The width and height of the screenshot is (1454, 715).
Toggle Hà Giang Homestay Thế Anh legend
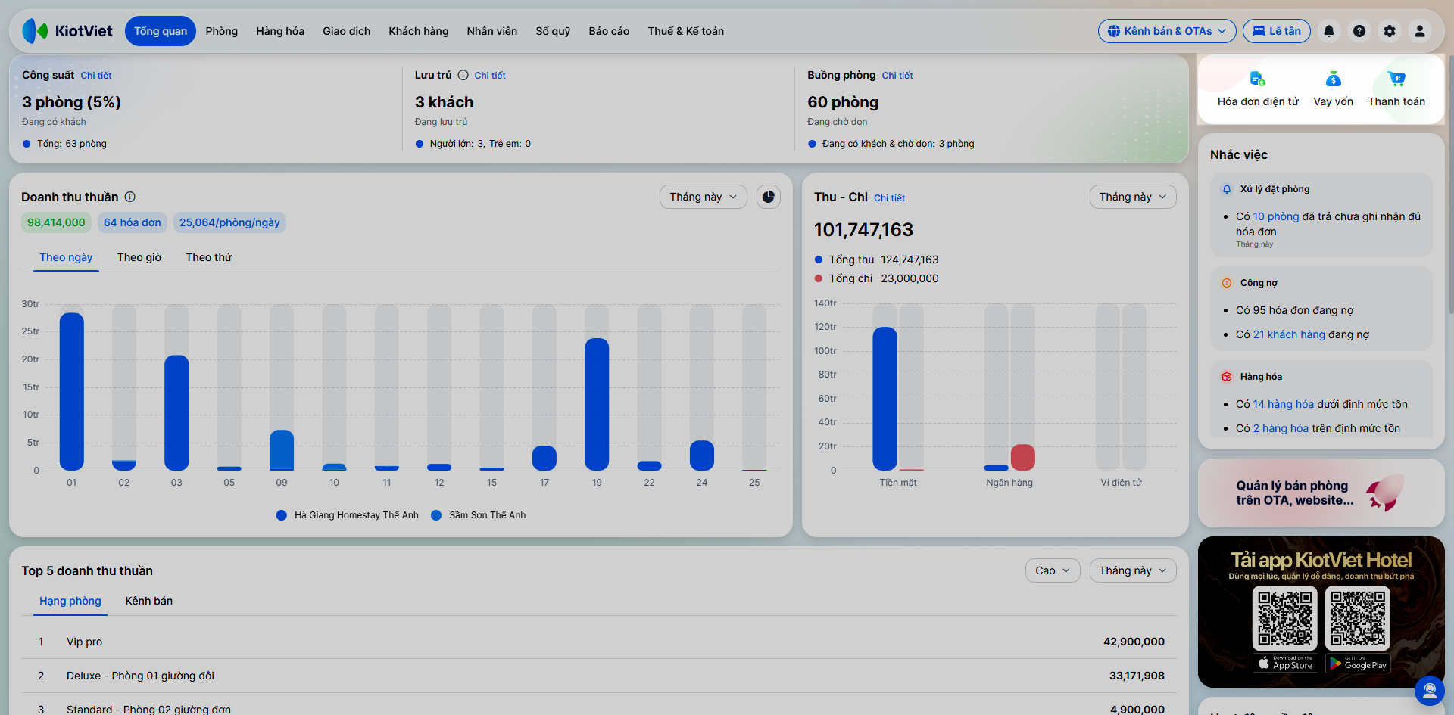click(x=348, y=515)
